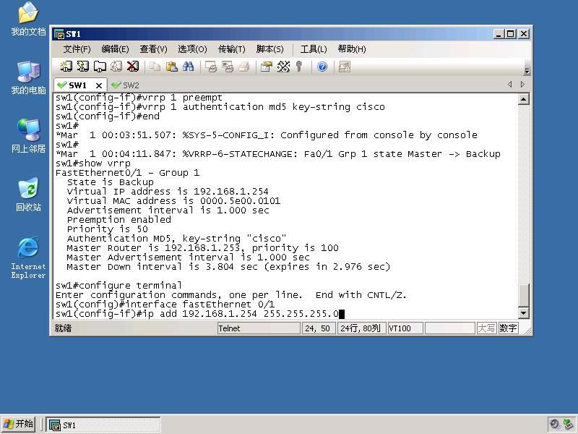Click the tab scroll right arrow

point(522,85)
